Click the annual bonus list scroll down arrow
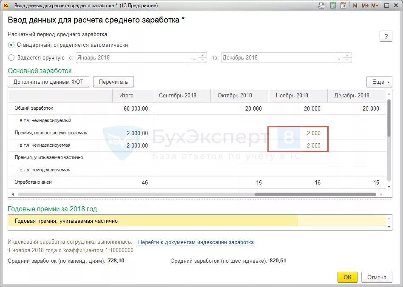 (x=389, y=227)
